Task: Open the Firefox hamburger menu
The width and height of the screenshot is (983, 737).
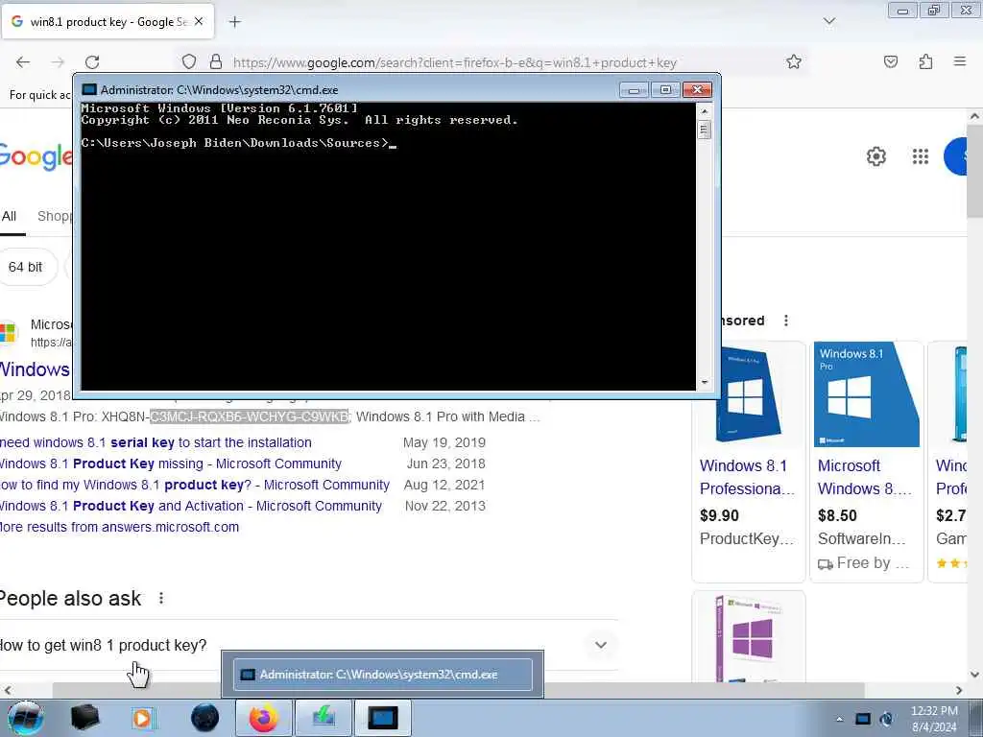Action: click(x=959, y=61)
